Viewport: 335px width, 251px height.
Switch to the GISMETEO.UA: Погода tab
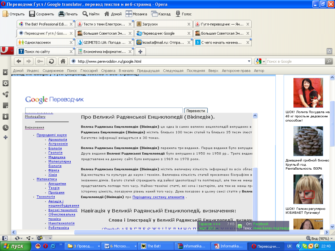click(105, 42)
